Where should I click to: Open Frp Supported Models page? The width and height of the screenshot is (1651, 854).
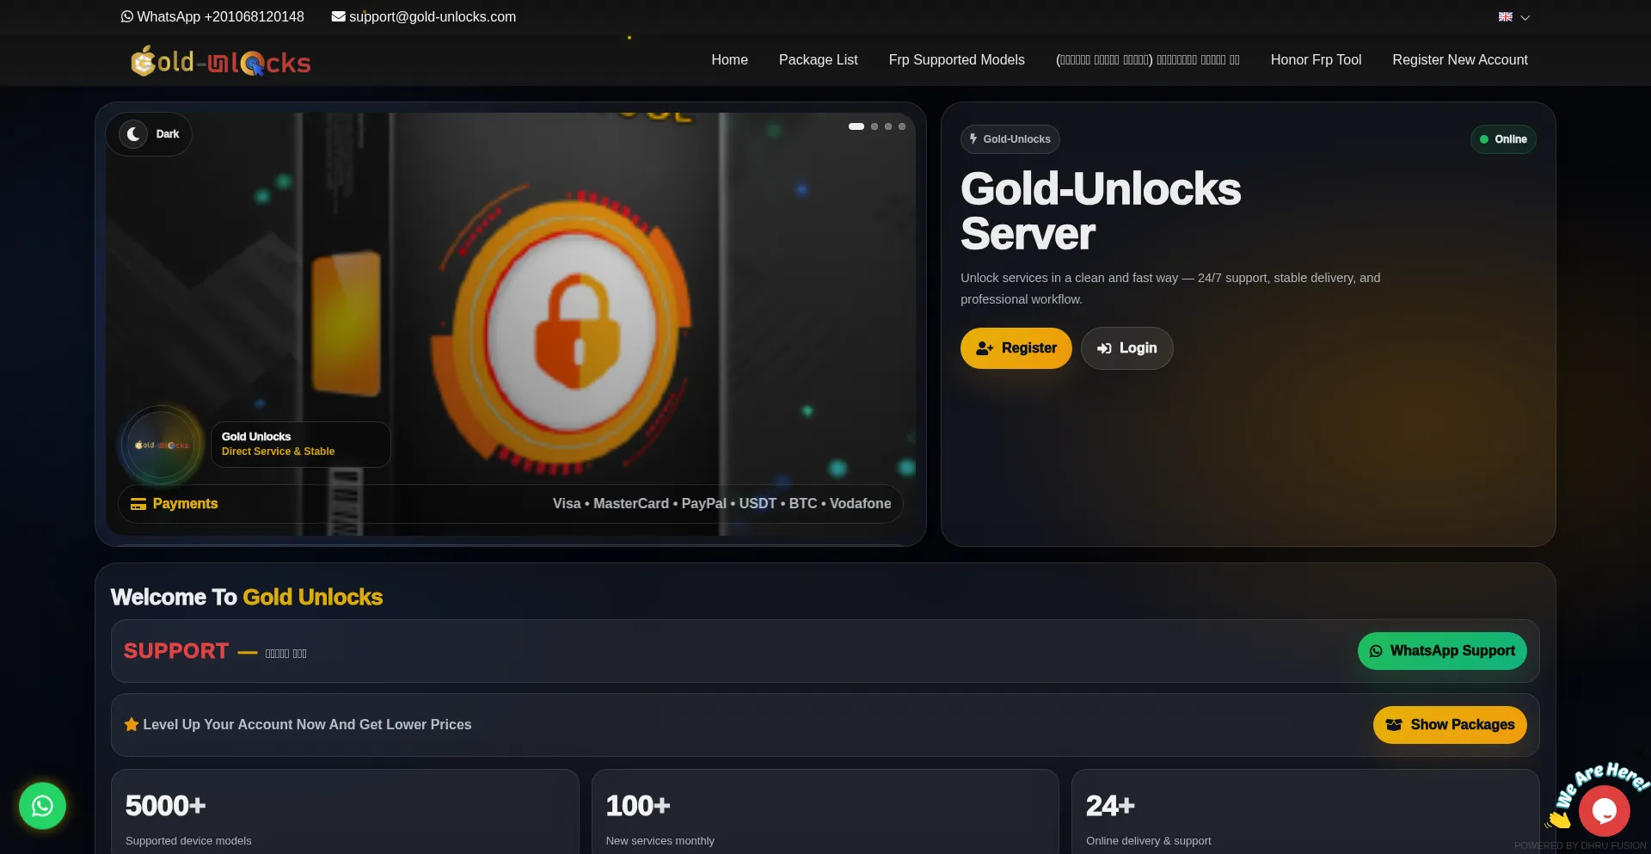click(x=956, y=60)
